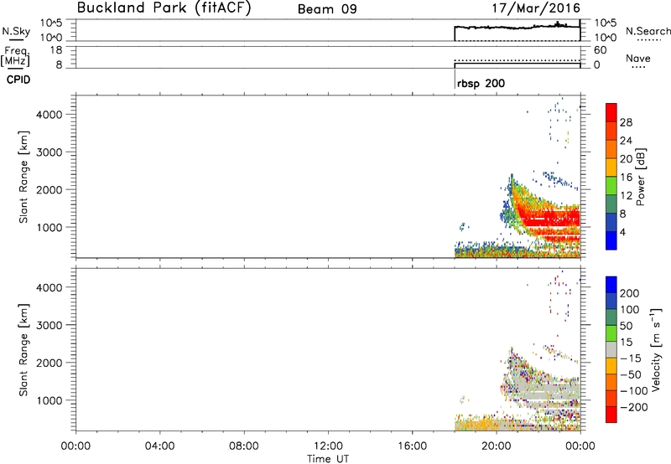Click the 'Slant Range [km]' label of the power panel
Image resolution: width=671 pixels, height=464 pixels.
pyautogui.click(x=23, y=177)
